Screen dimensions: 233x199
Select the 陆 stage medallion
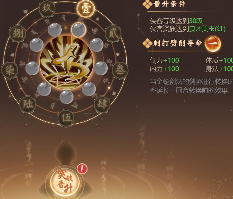pyautogui.click(x=28, y=104)
